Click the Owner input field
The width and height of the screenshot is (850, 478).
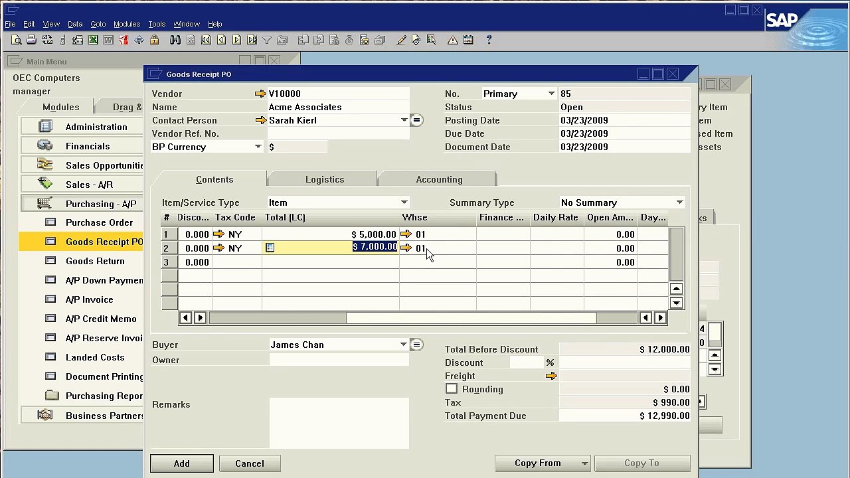pyautogui.click(x=339, y=360)
